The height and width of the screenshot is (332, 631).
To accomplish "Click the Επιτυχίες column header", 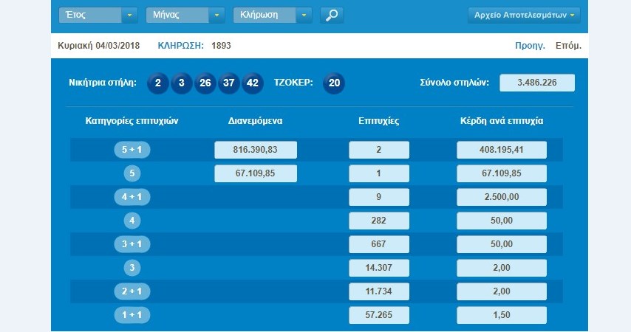I will [x=379, y=121].
